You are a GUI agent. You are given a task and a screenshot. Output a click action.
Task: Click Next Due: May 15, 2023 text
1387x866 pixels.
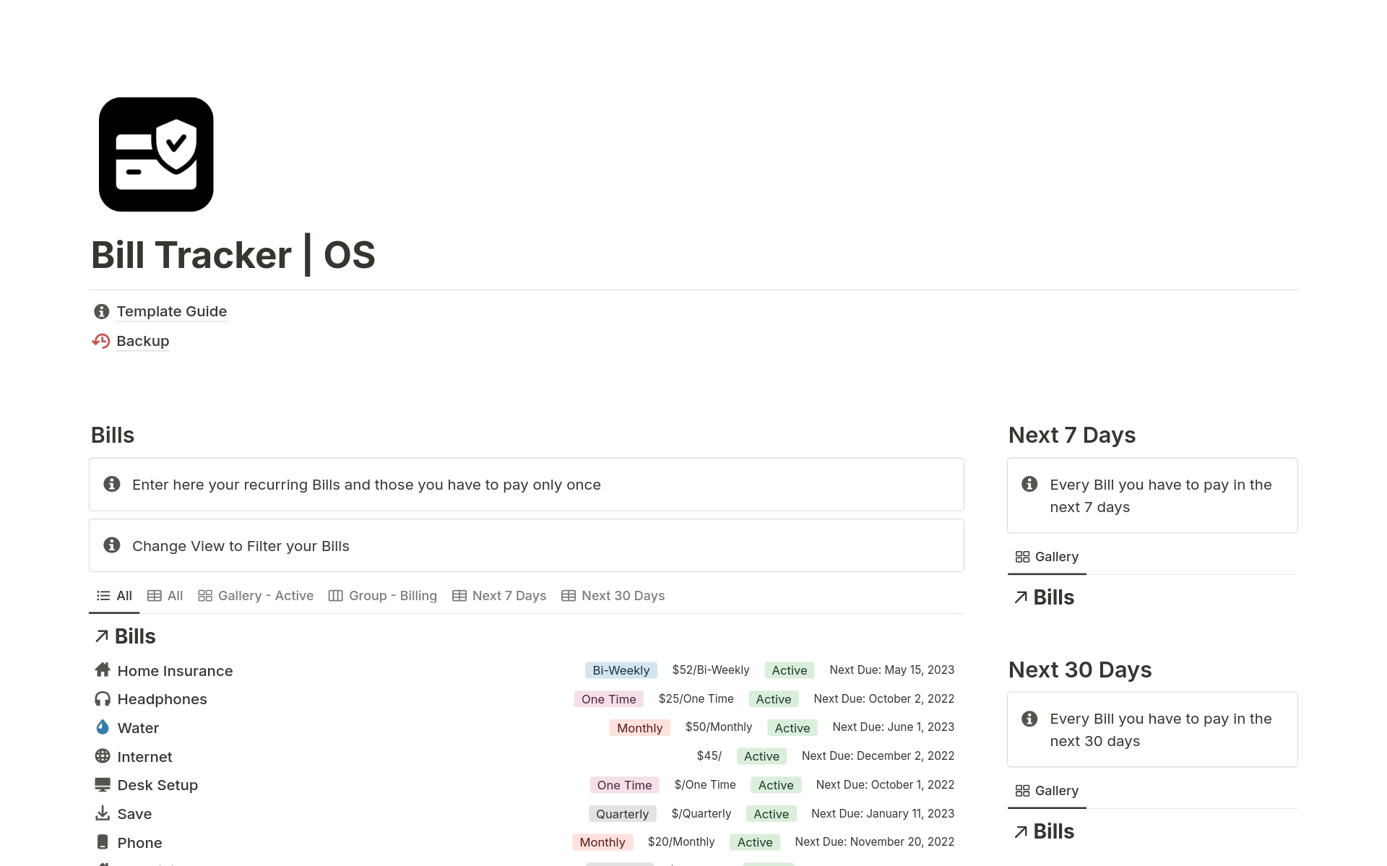coord(892,670)
